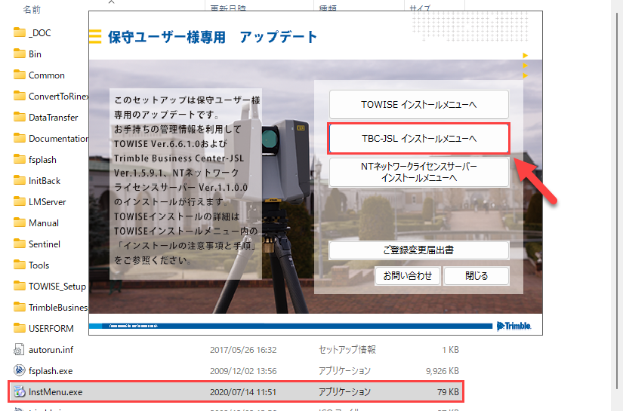Select the fsplash.exe file name

pyautogui.click(x=51, y=371)
